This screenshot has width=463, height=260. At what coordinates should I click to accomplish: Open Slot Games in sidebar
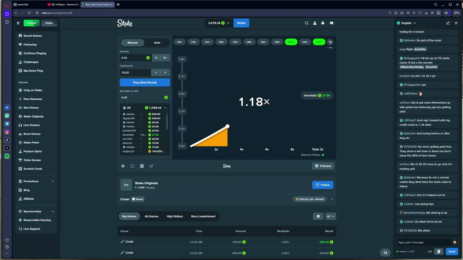click(31, 108)
